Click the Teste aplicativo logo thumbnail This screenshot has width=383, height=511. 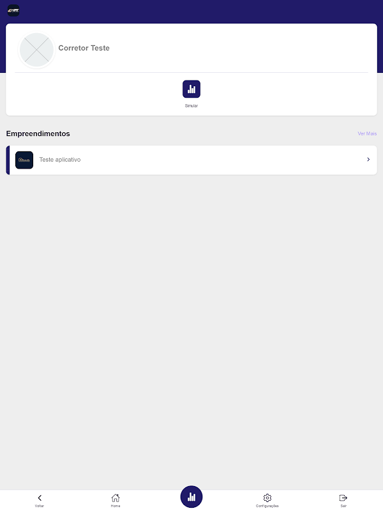[x=24, y=160]
